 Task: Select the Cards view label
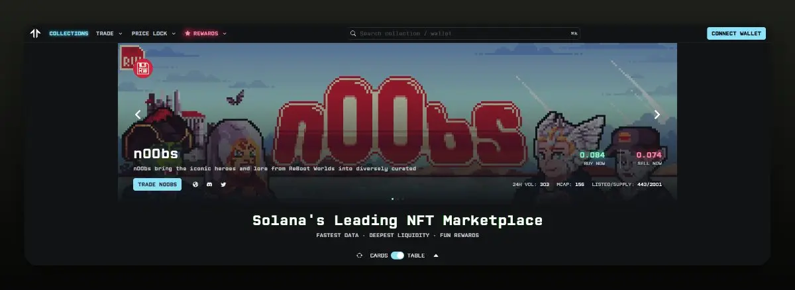tap(379, 255)
